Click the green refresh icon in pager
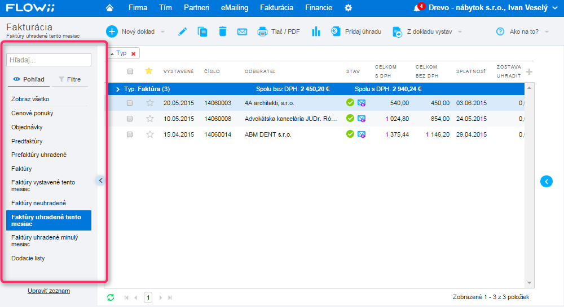The width and height of the screenshot is (564, 307). [111, 297]
